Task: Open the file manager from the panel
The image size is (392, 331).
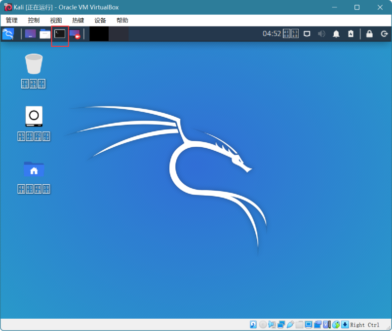Action: click(x=45, y=34)
